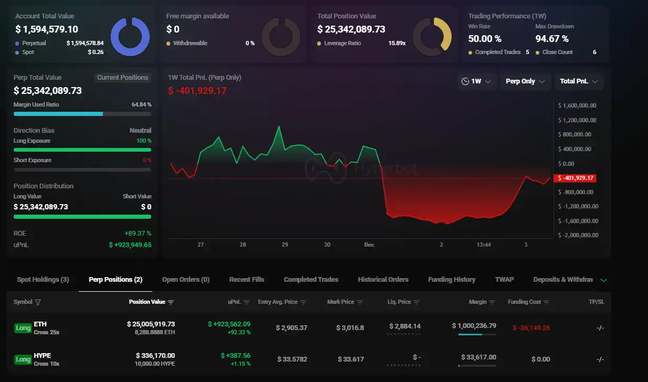Click the filter icon beside Symbol header

(38, 302)
